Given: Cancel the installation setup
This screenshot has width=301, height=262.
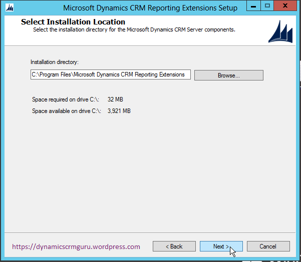Looking at the screenshot, I should 268,246.
